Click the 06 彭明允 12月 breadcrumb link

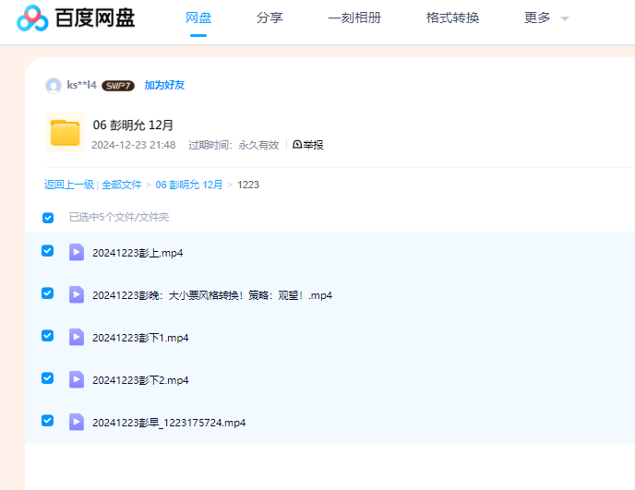189,185
